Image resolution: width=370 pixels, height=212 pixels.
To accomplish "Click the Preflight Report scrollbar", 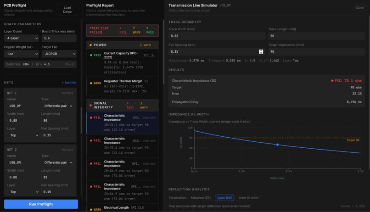I will (x=163, y=52).
